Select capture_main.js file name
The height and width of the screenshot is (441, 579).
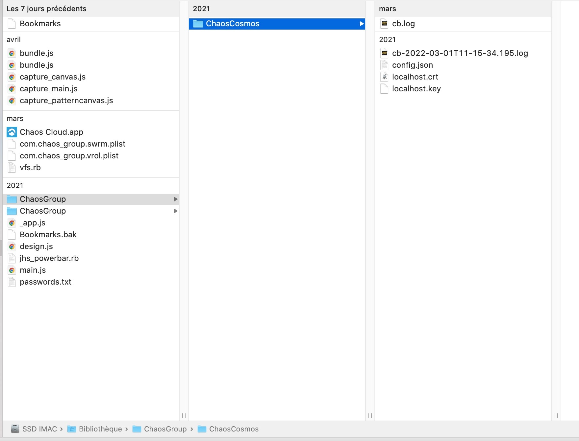(x=49, y=89)
